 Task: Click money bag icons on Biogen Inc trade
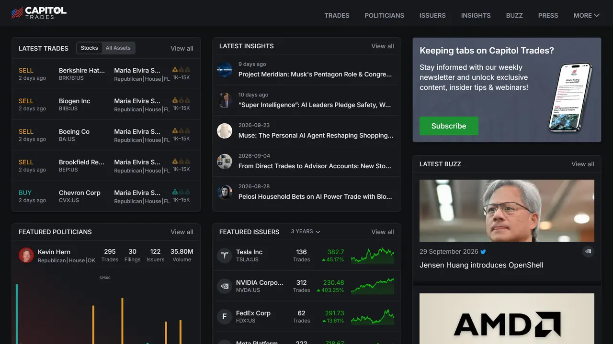click(181, 100)
